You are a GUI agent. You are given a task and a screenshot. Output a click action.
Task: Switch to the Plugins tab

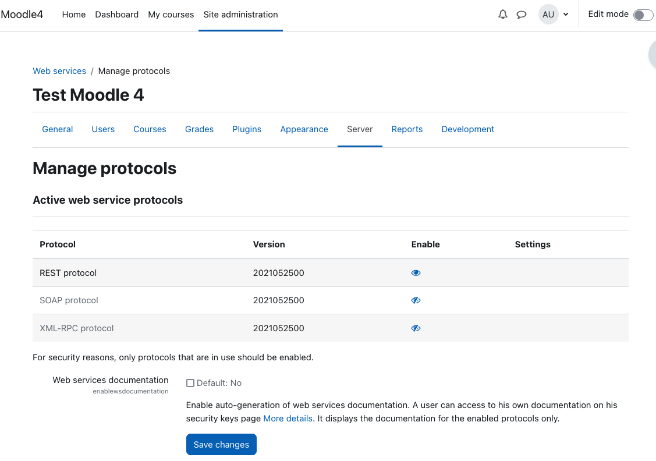[x=247, y=129]
